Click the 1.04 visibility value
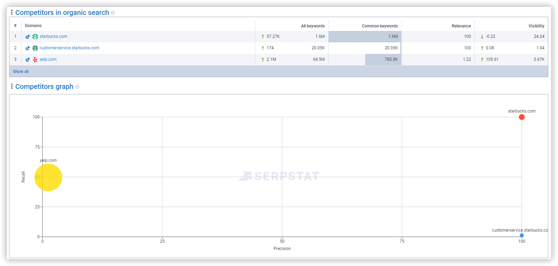 click(540, 48)
